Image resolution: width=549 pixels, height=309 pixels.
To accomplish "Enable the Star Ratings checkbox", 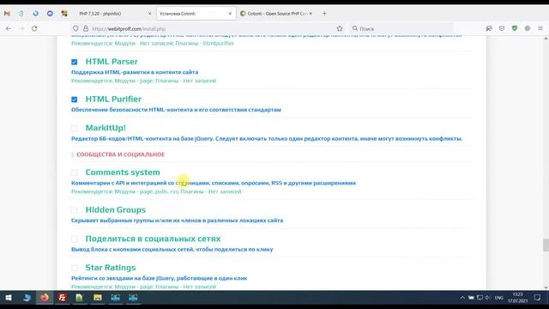I will tap(75, 268).
